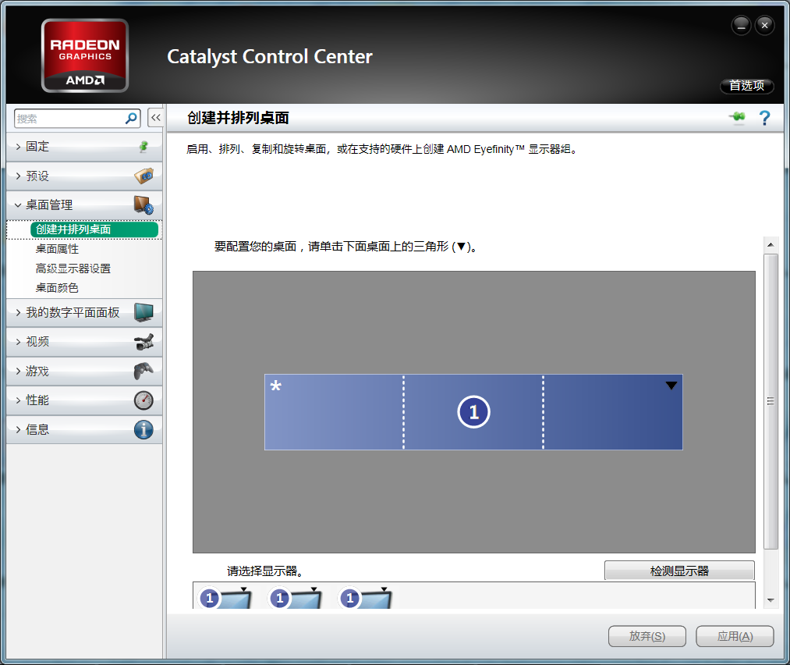790x665 pixels.
Task: Click the asterisk main desktop marker
Action: [275, 386]
